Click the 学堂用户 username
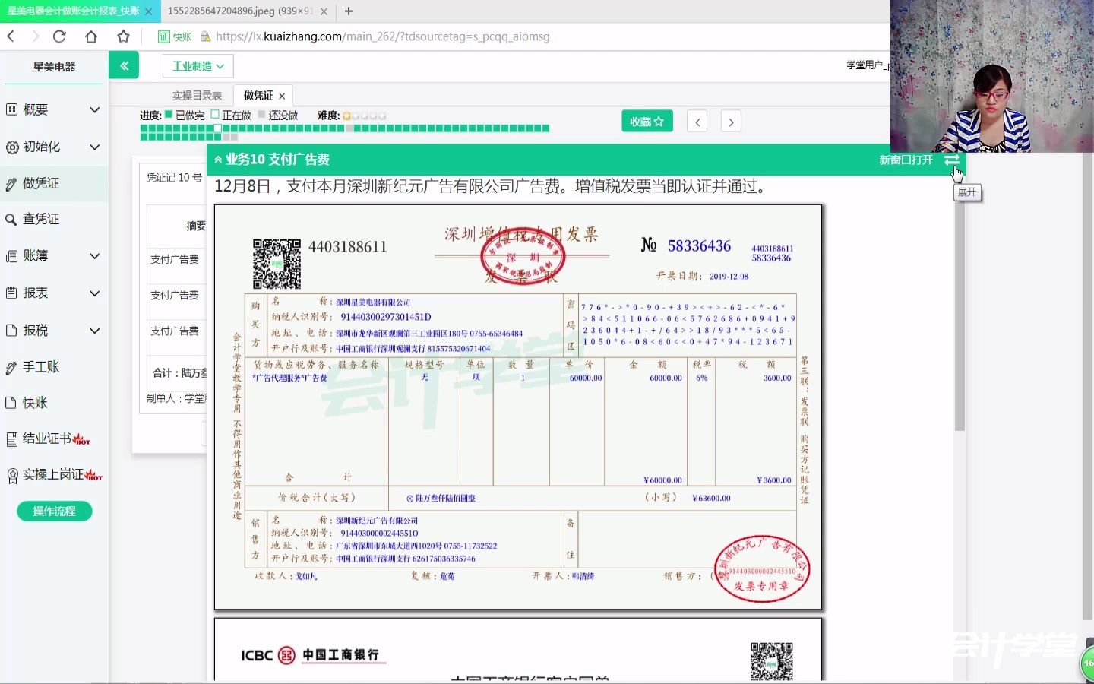Screen dimensions: 1094x684 point(867,65)
